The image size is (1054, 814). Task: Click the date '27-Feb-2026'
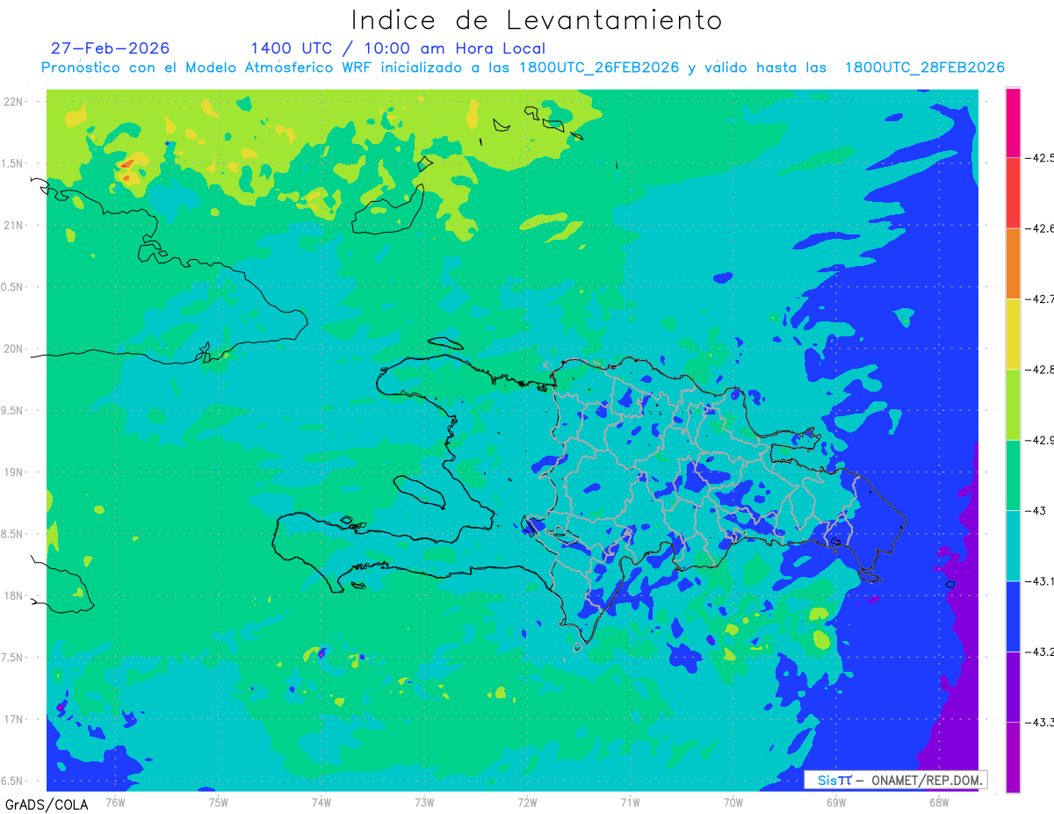110,48
